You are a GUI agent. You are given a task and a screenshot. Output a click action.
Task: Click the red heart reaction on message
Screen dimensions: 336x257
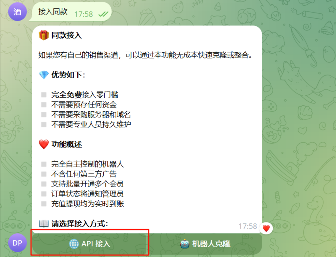tap(266, 228)
